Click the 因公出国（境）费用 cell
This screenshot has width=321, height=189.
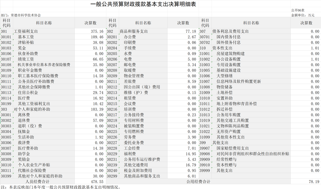(142, 87)
